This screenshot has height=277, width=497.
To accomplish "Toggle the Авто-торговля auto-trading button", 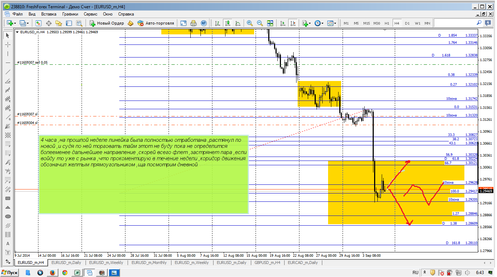I will tap(156, 23).
